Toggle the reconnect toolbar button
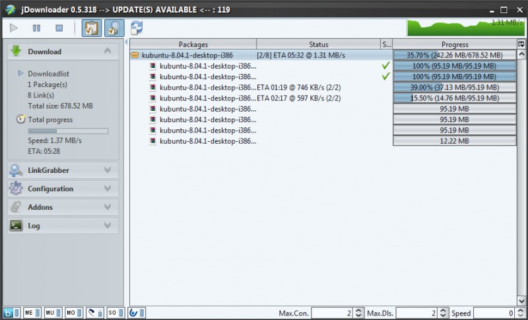 [114, 28]
